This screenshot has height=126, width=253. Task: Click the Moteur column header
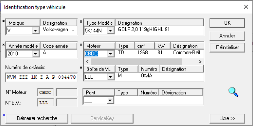click(x=99, y=46)
